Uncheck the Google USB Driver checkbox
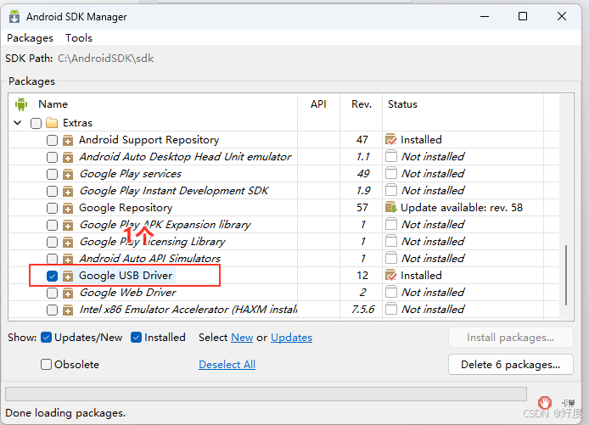Viewport: 589px width, 425px height. point(52,276)
